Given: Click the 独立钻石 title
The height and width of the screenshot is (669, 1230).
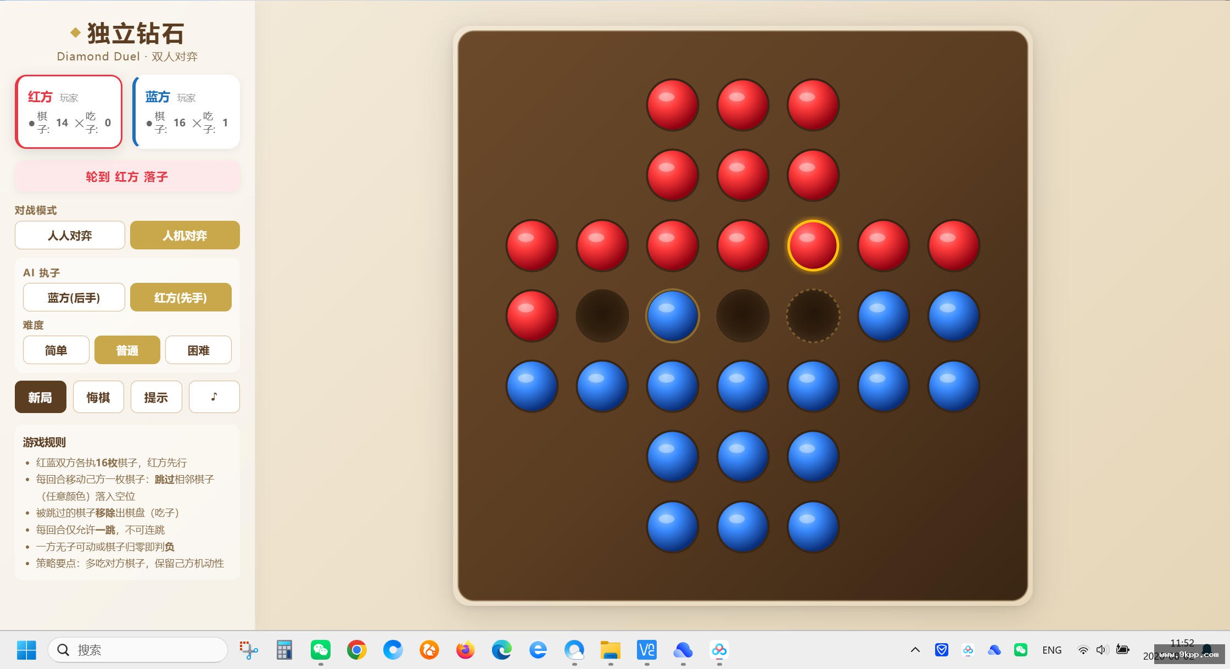Looking at the screenshot, I should (136, 33).
